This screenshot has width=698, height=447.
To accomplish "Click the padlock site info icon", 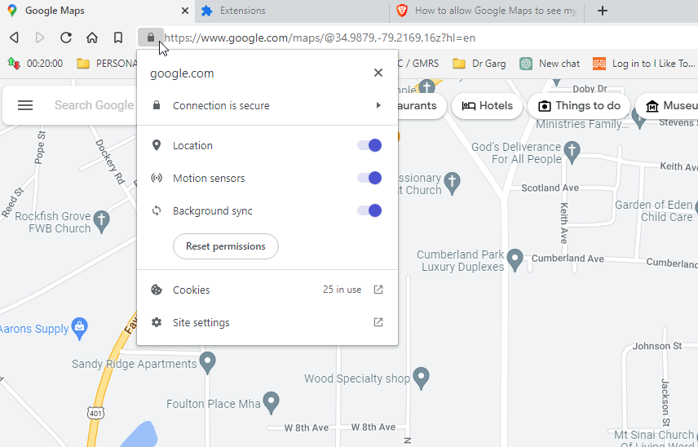I will point(151,37).
